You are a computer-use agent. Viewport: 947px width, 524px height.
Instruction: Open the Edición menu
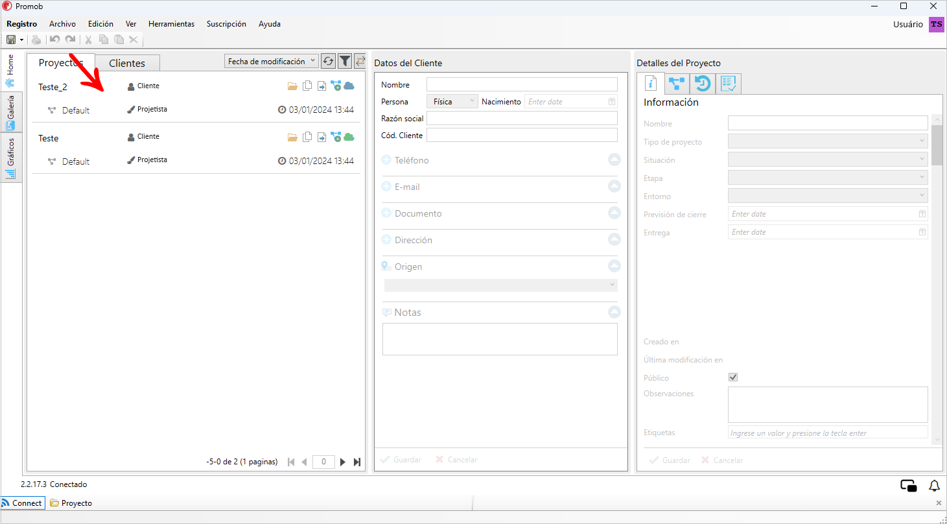(100, 24)
